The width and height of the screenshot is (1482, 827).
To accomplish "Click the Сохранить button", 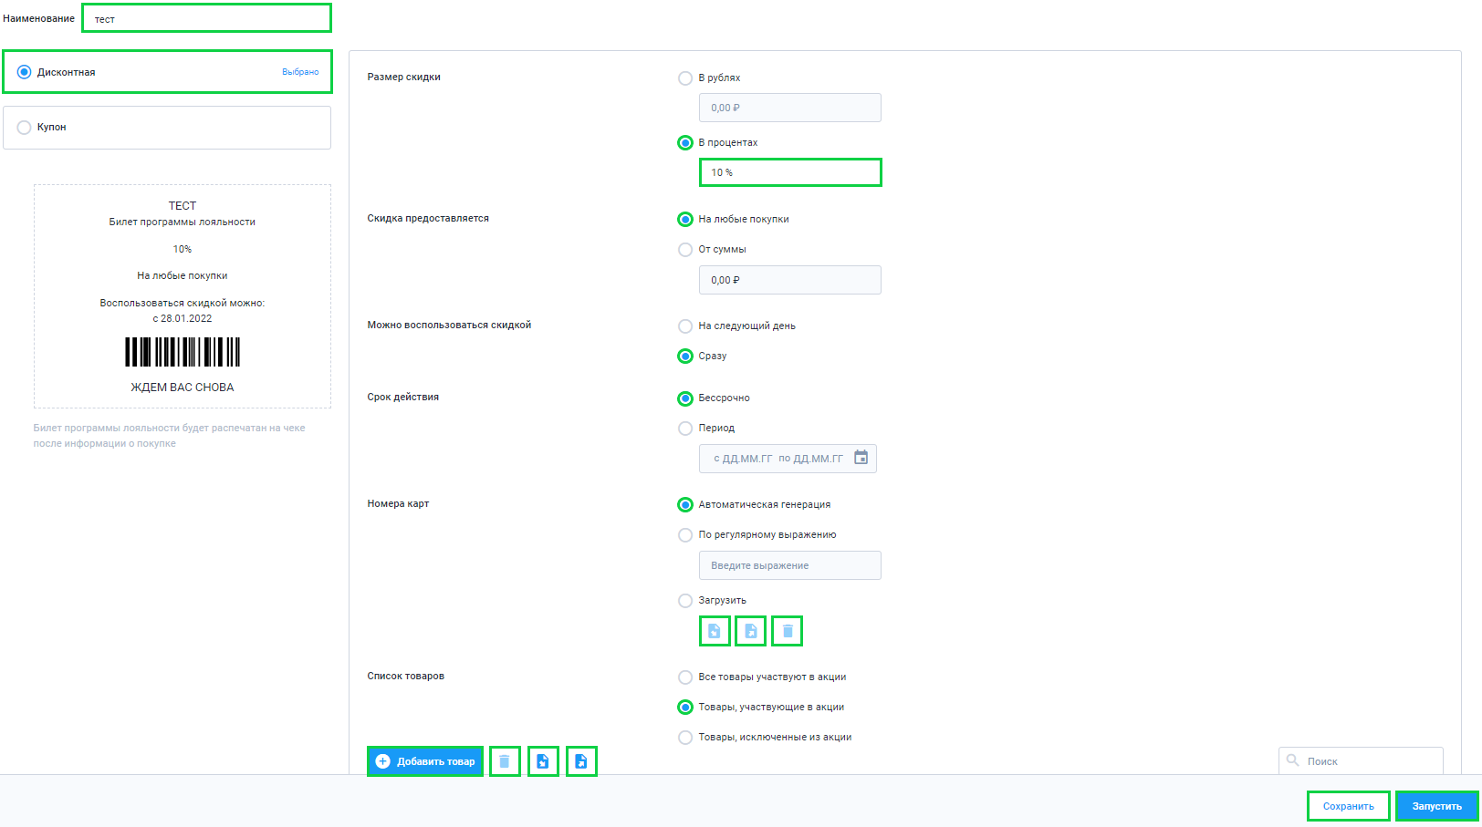I will coord(1349,806).
